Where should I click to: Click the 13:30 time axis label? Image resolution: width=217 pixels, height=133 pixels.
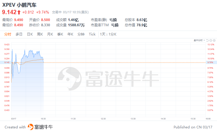(133, 119)
